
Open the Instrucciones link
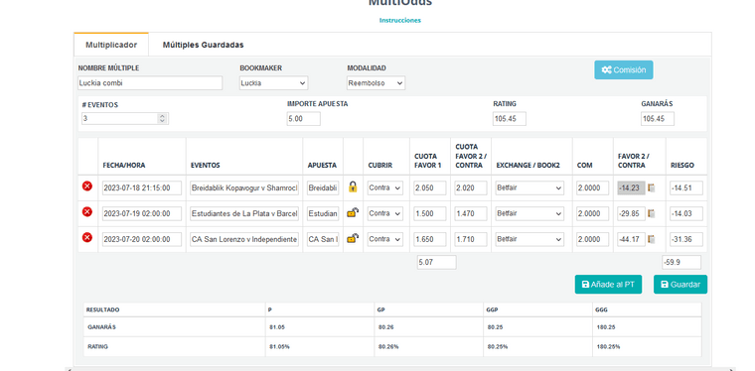400,20
